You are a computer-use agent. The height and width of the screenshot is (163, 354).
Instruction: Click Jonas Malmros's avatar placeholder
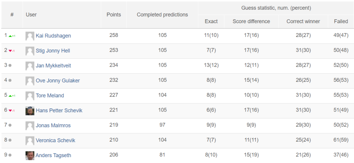[30, 126]
